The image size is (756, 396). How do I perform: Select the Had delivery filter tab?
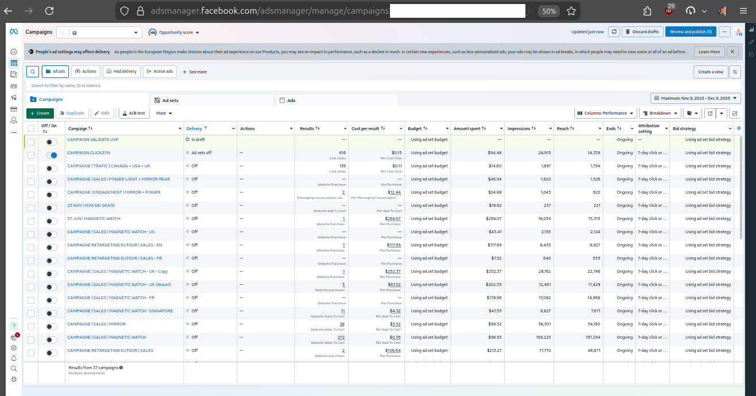tap(122, 72)
